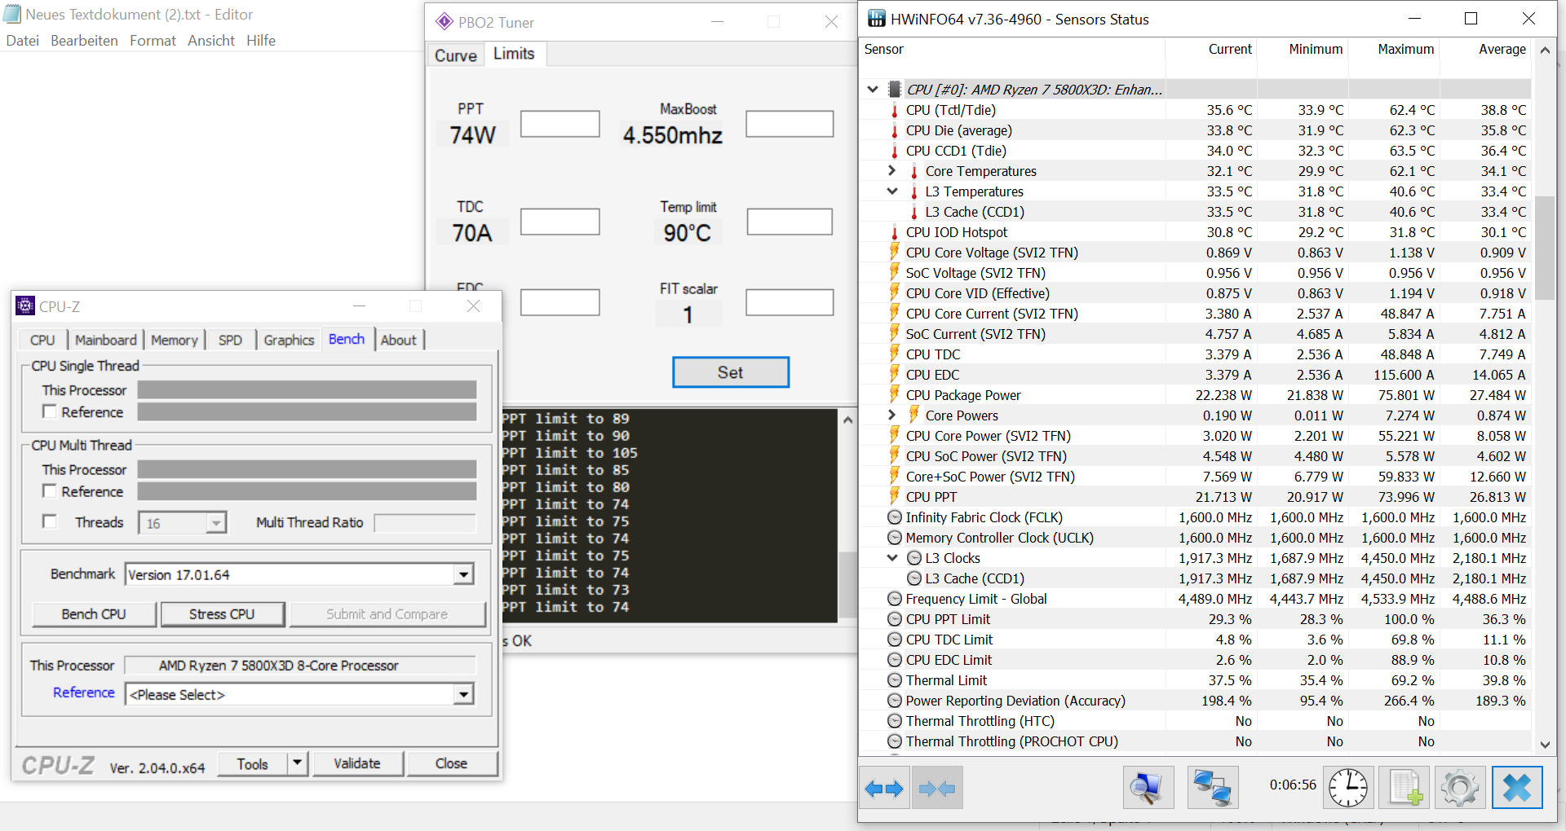Switch to the Memory tab in CPU-Z
This screenshot has height=831, width=1566.
175,340
